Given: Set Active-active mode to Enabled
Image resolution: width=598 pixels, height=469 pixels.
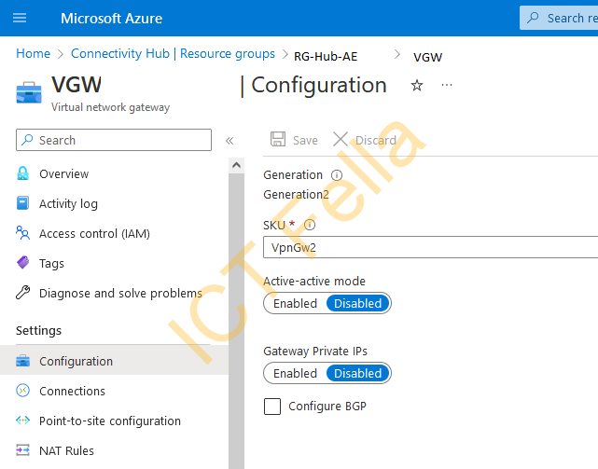Looking at the screenshot, I should pos(295,304).
